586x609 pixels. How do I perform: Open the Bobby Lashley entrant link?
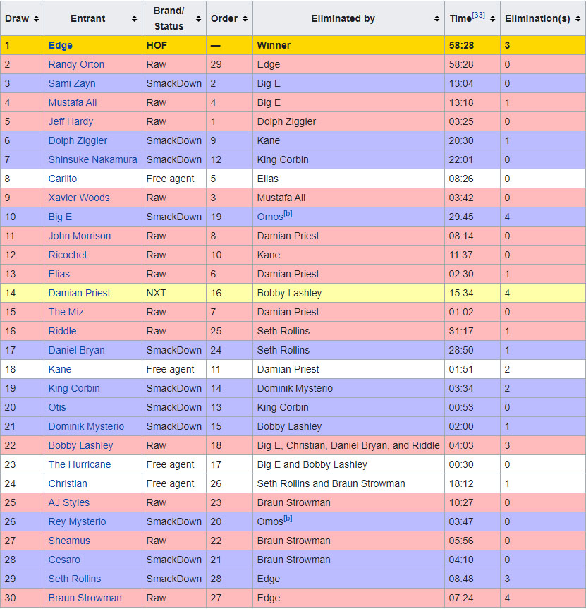tap(80, 445)
